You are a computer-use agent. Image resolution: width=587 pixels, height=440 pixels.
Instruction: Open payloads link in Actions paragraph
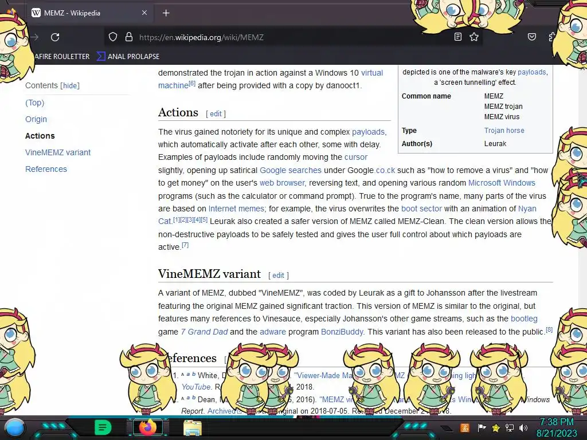(x=368, y=132)
